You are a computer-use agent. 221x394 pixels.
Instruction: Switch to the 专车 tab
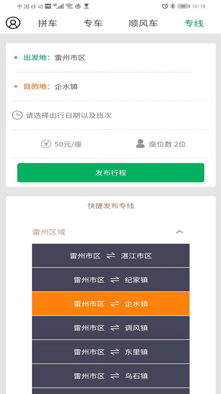click(93, 23)
